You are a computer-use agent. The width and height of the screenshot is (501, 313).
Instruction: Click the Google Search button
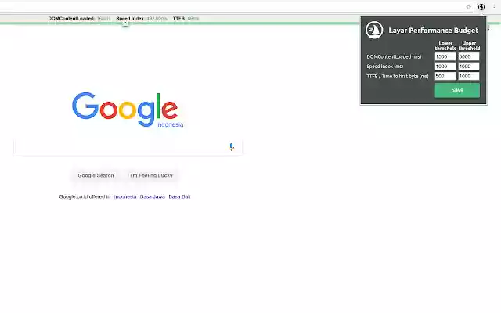click(96, 175)
